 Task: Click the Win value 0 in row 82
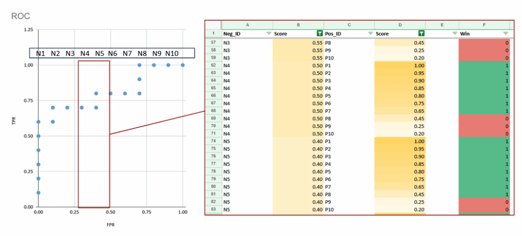[484, 202]
